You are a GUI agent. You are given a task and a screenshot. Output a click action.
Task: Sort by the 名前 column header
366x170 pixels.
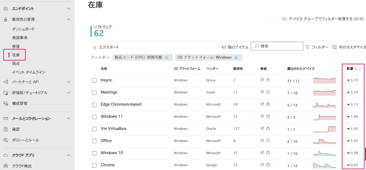pyautogui.click(x=104, y=69)
